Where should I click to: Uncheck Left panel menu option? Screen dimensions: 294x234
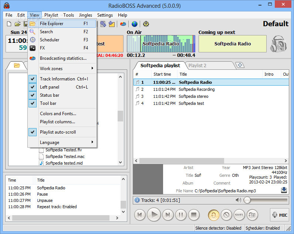pos(62,87)
